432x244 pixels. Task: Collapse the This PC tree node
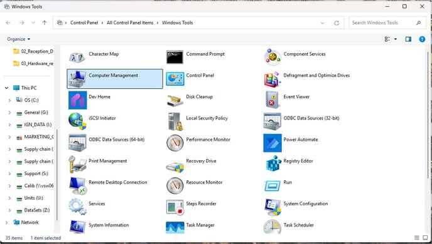point(7,88)
